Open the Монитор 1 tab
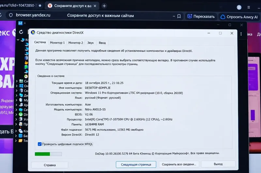 point(57,43)
